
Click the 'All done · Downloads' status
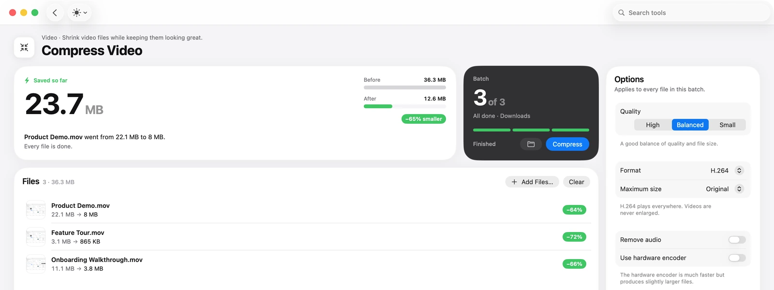pos(502,116)
